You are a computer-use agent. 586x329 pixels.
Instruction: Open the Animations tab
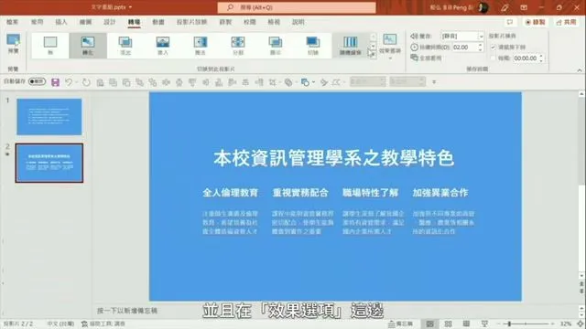(x=158, y=22)
